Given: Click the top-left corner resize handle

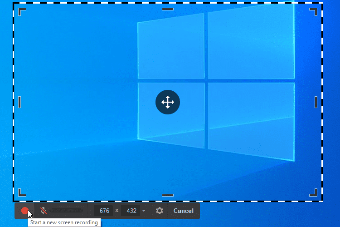Looking at the screenshot, I should (22, 12).
